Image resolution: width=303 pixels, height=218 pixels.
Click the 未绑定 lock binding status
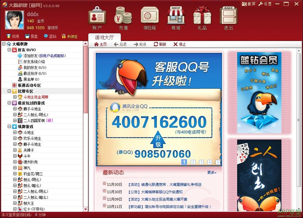(x=69, y=36)
